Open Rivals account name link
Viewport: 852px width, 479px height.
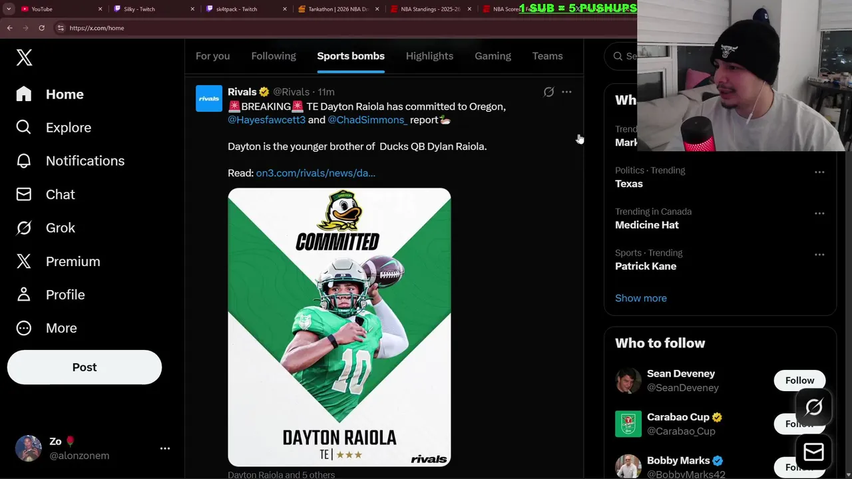tap(242, 92)
